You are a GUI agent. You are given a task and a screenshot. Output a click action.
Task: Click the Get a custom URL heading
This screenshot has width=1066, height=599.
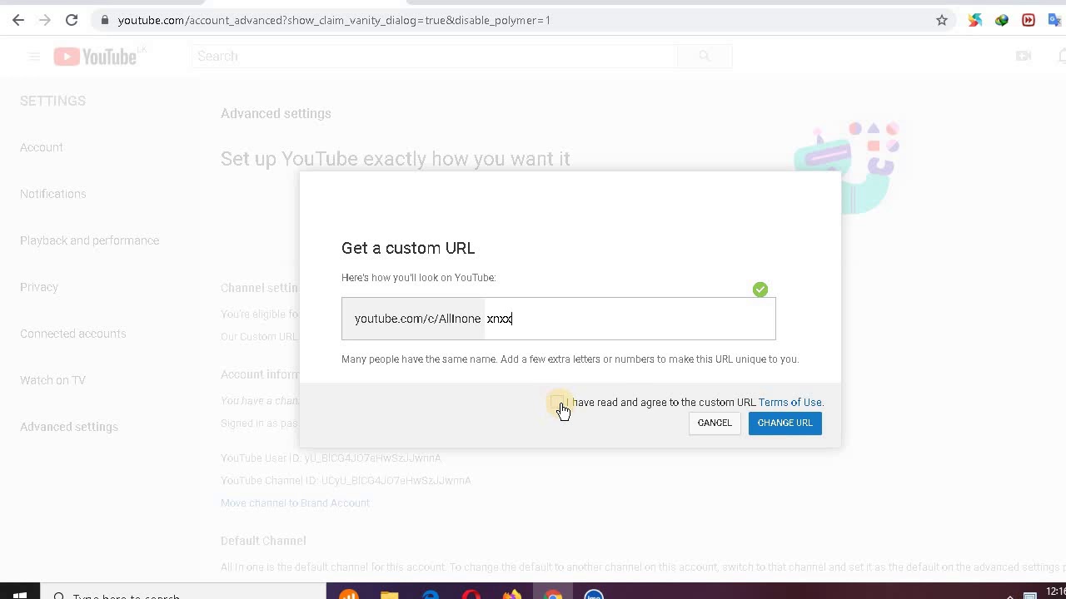(x=408, y=248)
